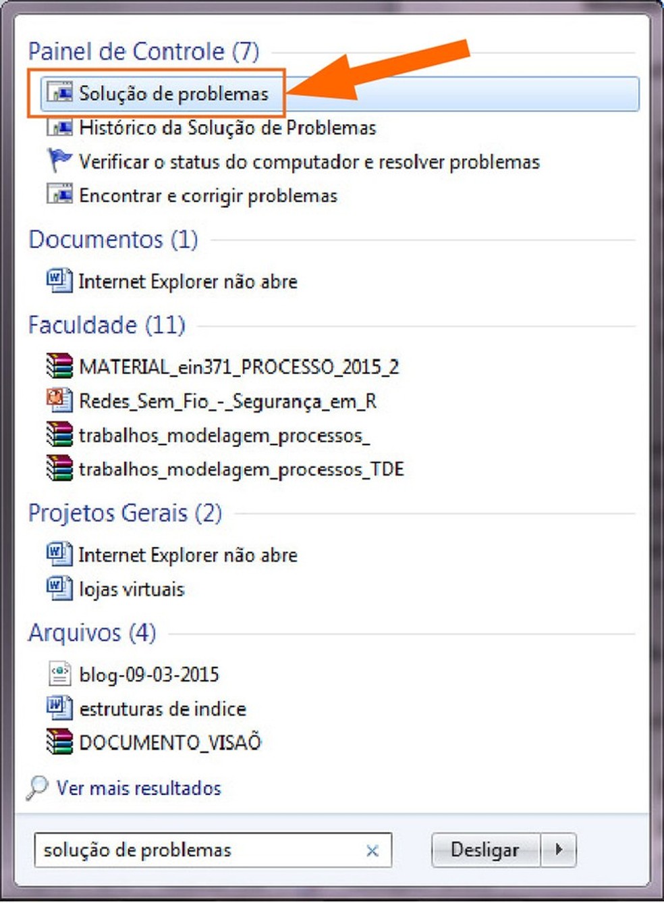The height and width of the screenshot is (903, 664).
Task: Open DOCUMENTO_VISAÕ archive
Action: click(170, 742)
